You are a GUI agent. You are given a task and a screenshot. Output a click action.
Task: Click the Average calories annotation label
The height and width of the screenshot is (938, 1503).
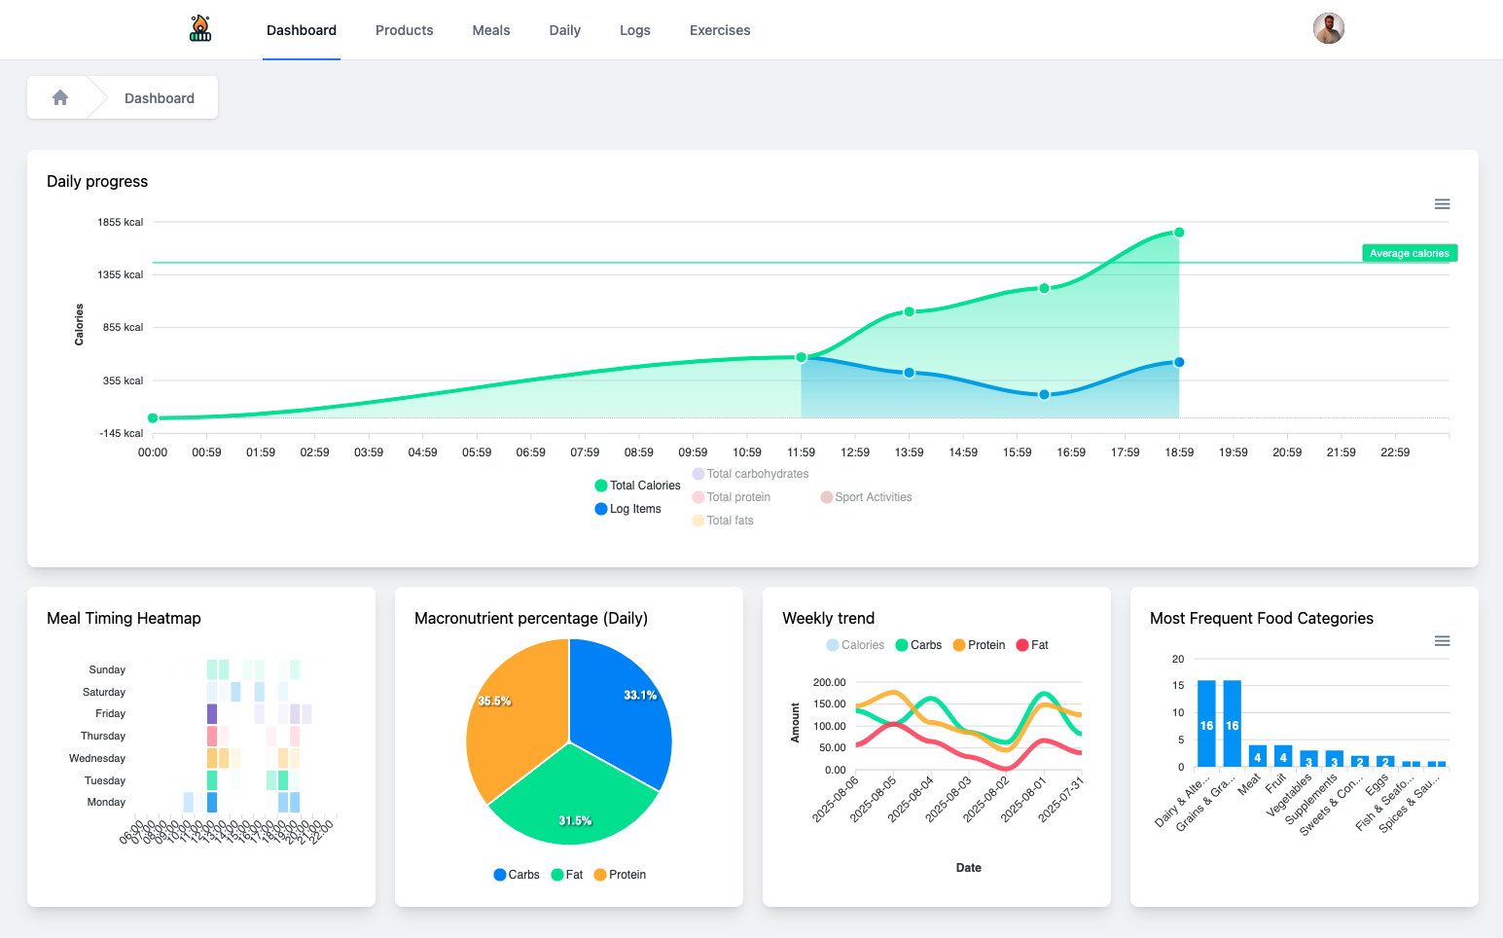1410,253
